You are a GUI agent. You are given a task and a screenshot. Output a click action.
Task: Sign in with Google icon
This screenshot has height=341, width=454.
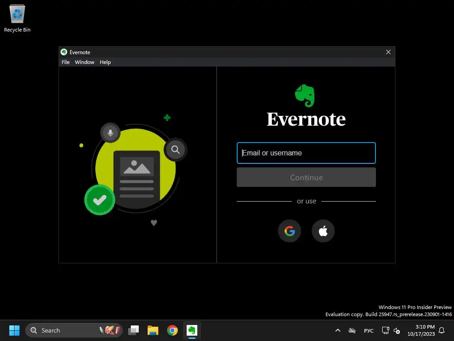289,231
